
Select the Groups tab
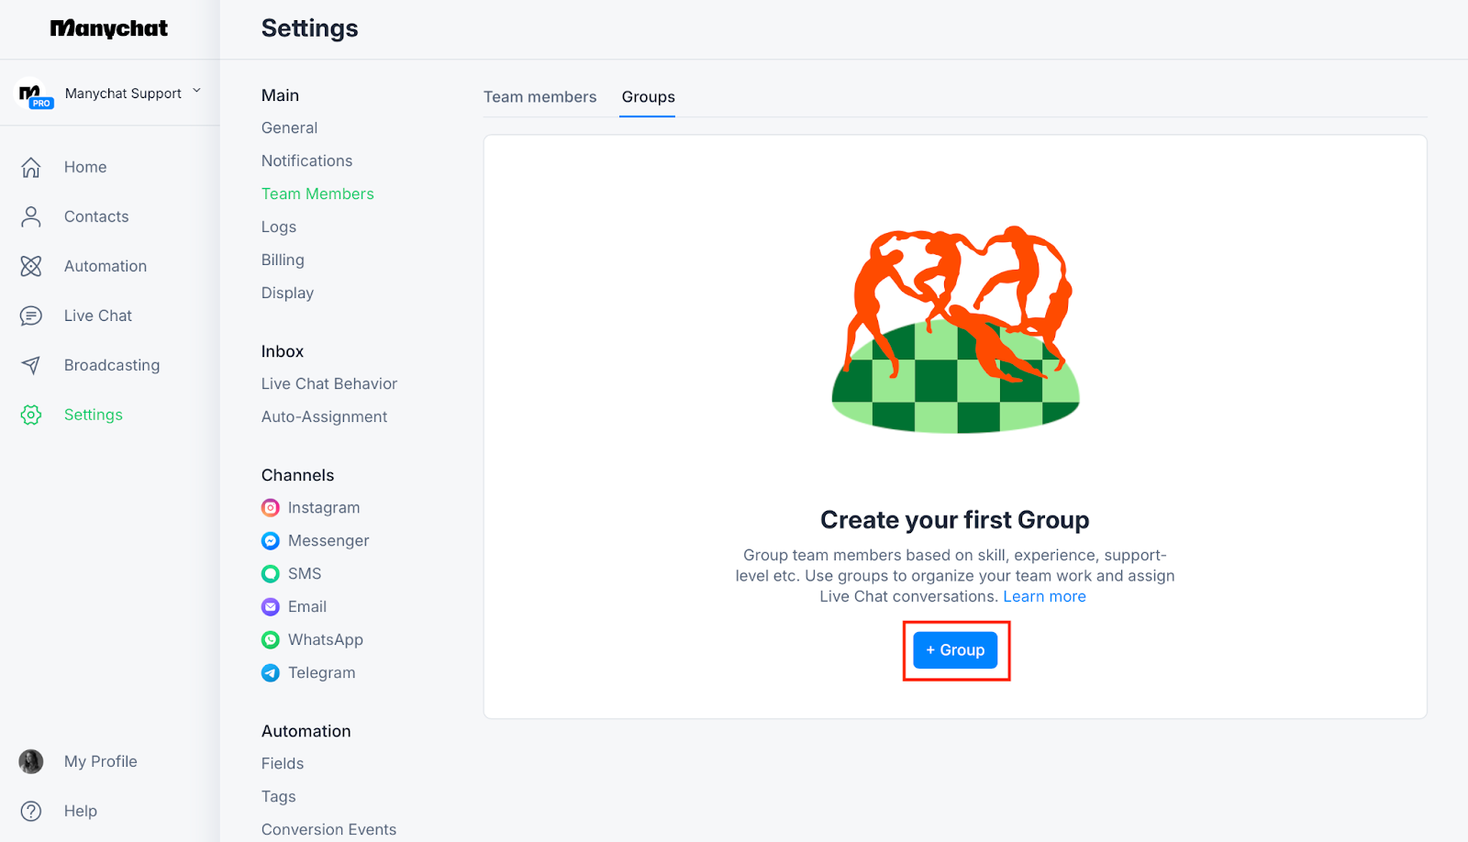pos(648,97)
